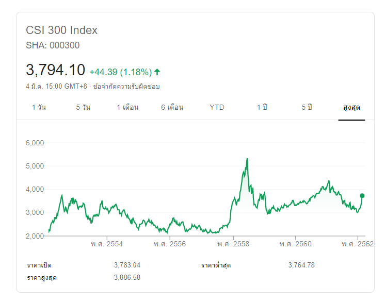Click the พ.ศ. 2560 axis label
The image size is (385, 303).
(x=295, y=244)
